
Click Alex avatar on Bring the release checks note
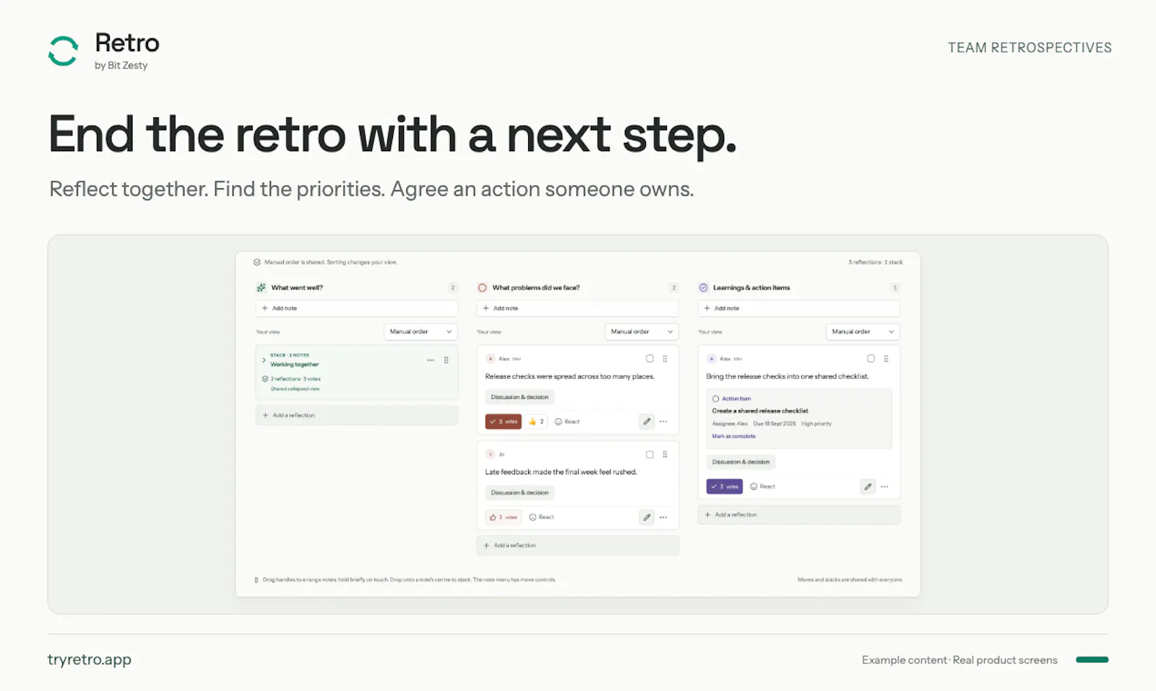click(712, 359)
